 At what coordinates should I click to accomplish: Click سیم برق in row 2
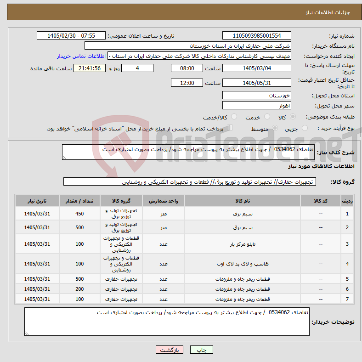[x=243, y=228]
